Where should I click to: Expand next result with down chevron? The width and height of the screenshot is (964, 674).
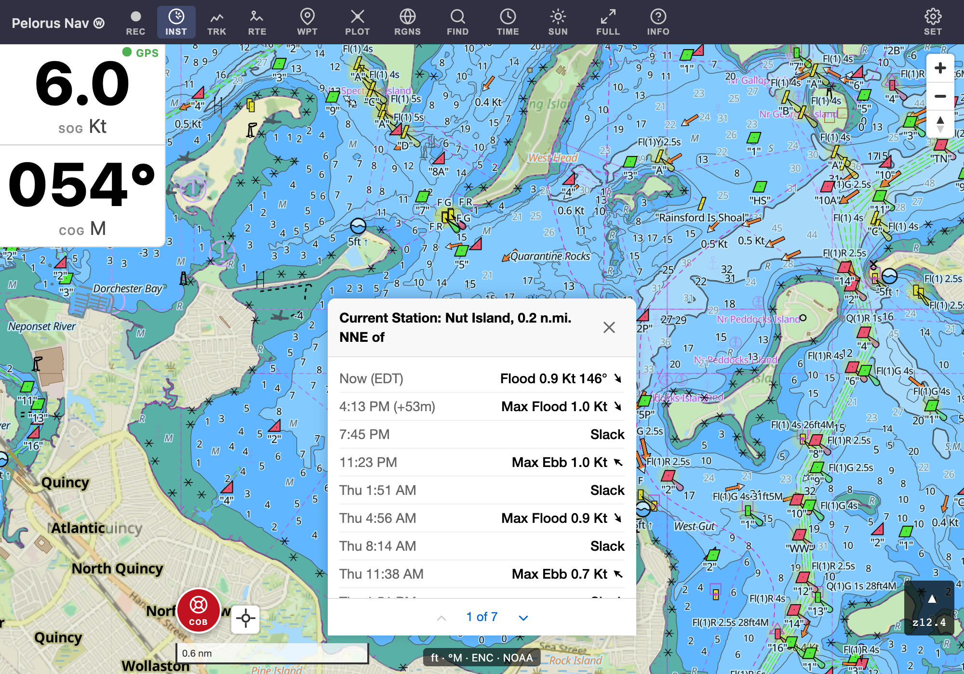[x=523, y=618]
